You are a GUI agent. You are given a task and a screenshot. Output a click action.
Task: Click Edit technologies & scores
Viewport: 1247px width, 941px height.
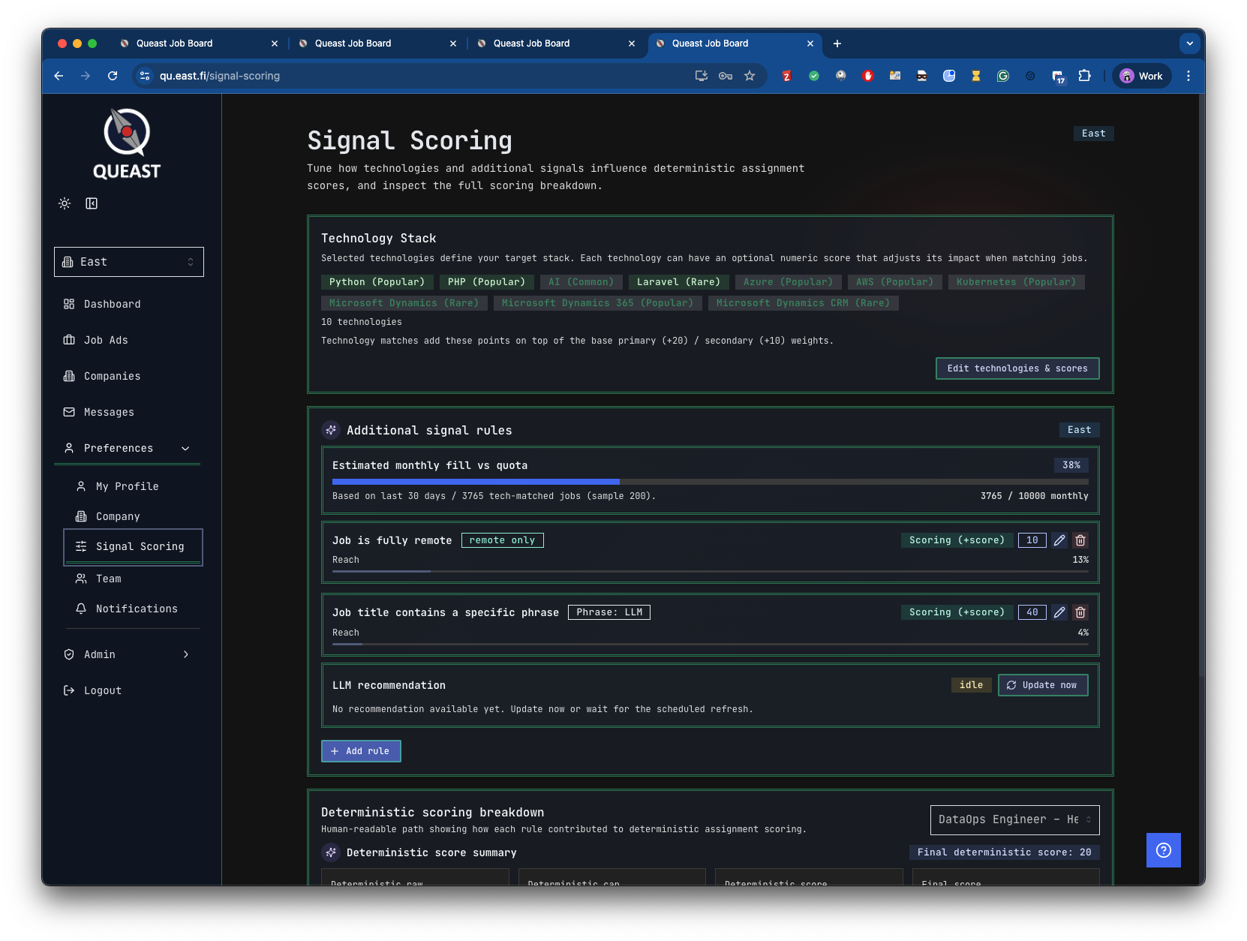[x=1017, y=368]
